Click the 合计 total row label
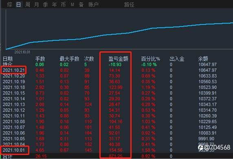 pos(7,157)
